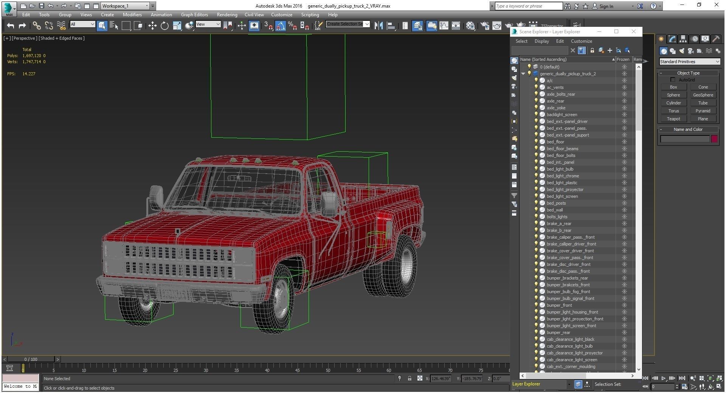
Task: Select the Lights category in Create panel
Action: (x=681, y=51)
